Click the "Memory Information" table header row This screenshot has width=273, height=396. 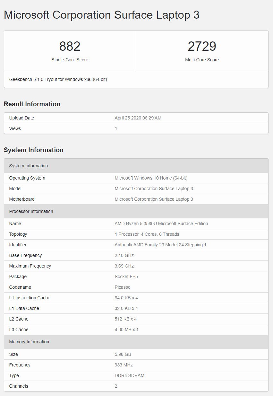pos(136,342)
